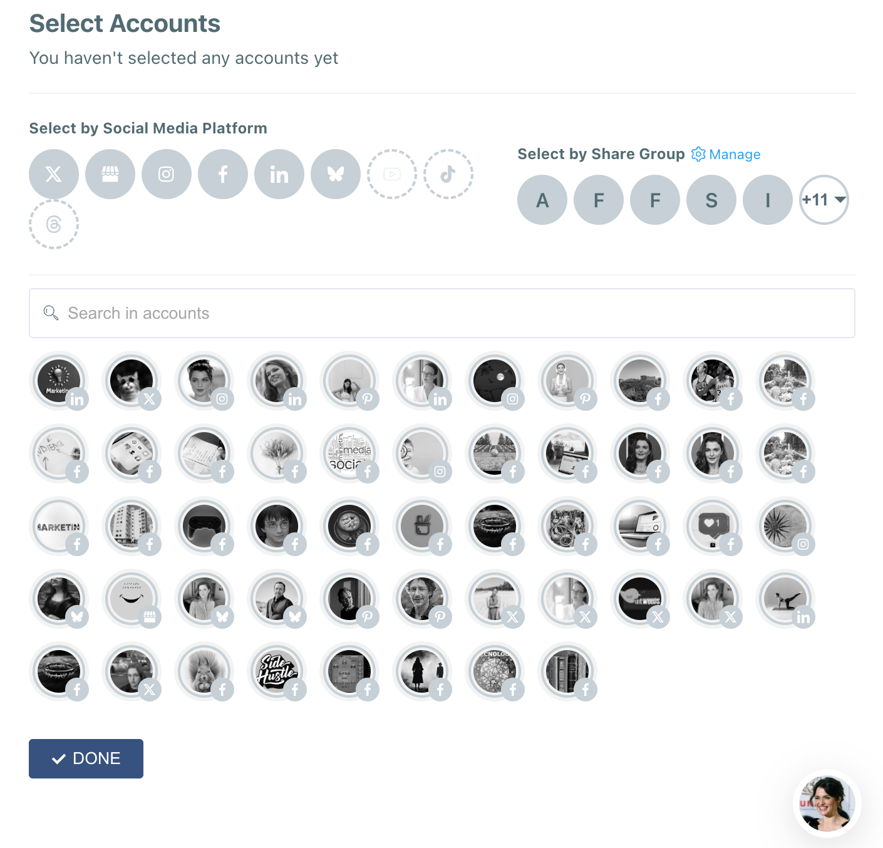Open the Manage share groups gear icon
The height and width of the screenshot is (848, 883).
pos(697,154)
